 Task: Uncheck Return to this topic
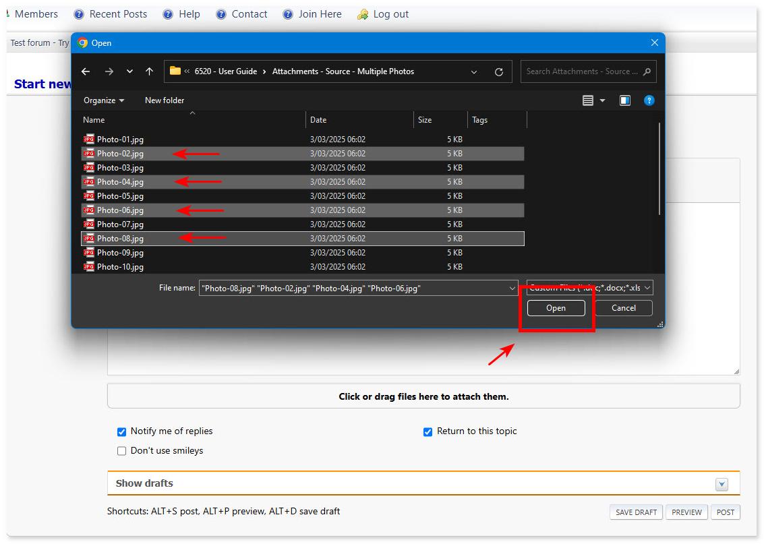point(428,432)
